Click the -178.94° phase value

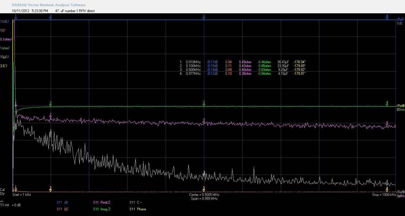299,62
